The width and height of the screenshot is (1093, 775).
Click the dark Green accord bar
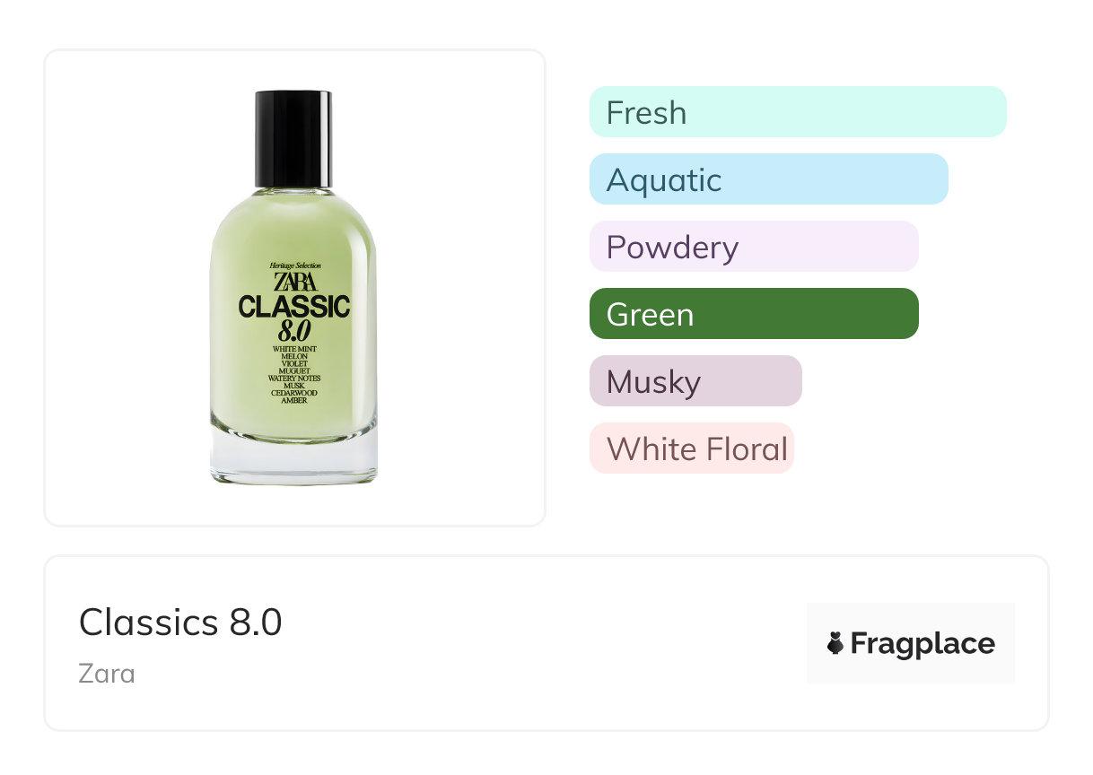(x=754, y=314)
